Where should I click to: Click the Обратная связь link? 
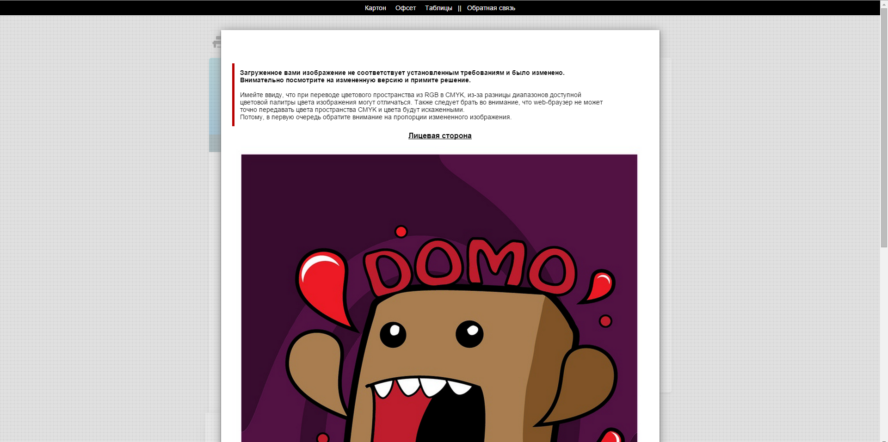point(491,8)
